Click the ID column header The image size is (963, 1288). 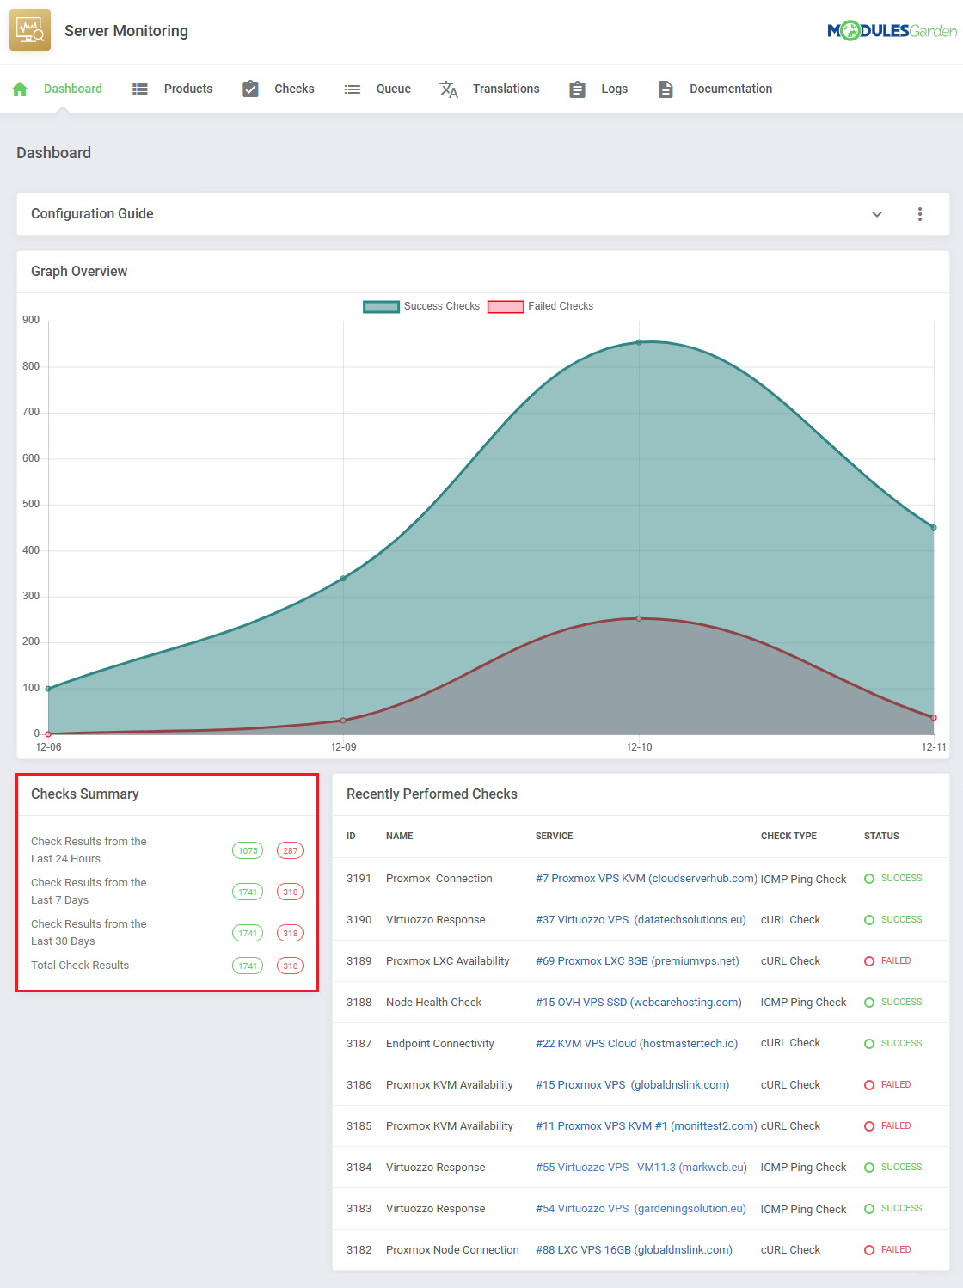pyautogui.click(x=351, y=837)
